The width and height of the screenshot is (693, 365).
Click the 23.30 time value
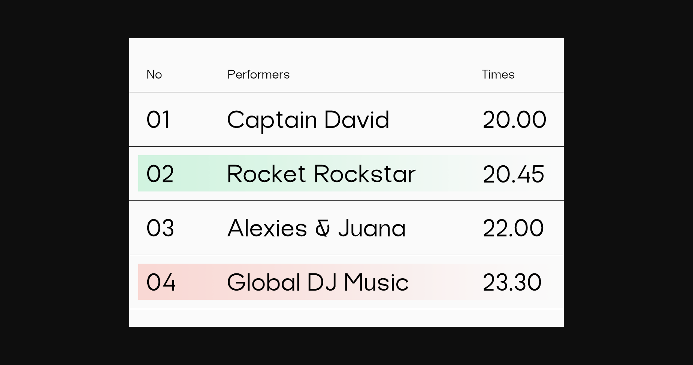tap(512, 282)
